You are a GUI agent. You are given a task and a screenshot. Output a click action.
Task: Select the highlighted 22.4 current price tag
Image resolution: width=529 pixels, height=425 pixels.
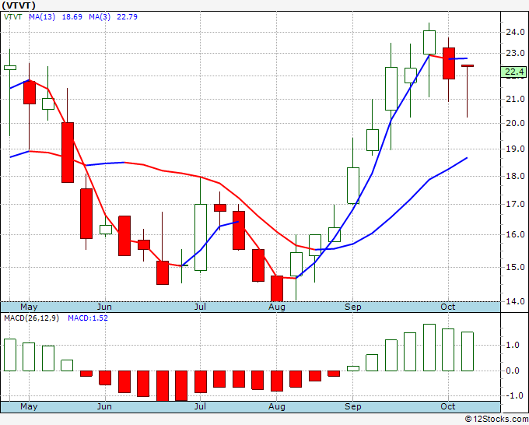513,72
